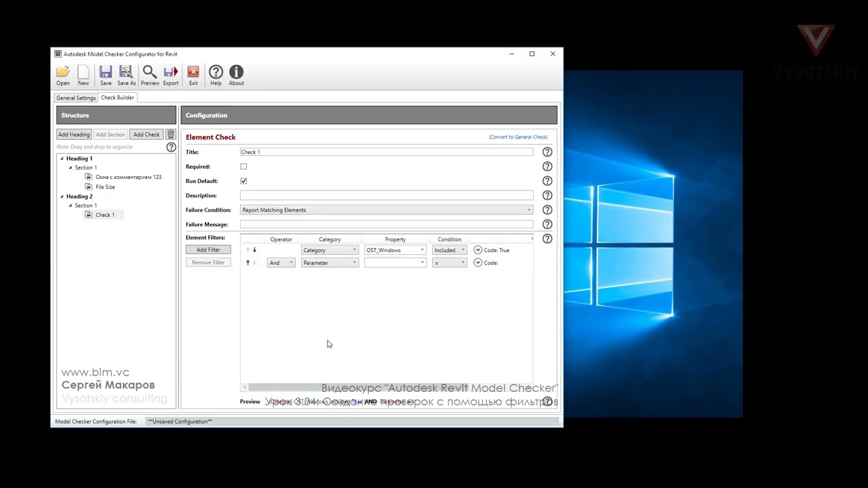
Task: Move the Category filter row down
Action: pyautogui.click(x=254, y=250)
